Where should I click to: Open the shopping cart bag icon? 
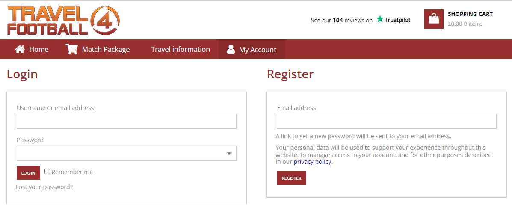pyautogui.click(x=434, y=19)
